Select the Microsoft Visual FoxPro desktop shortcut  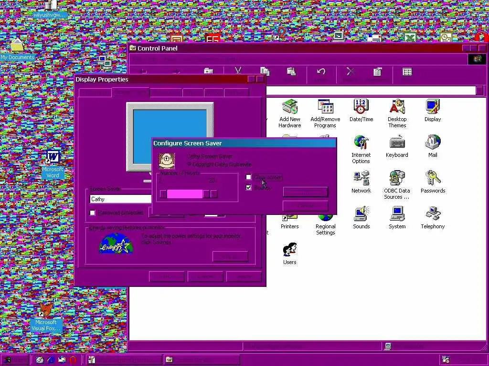[x=46, y=317]
